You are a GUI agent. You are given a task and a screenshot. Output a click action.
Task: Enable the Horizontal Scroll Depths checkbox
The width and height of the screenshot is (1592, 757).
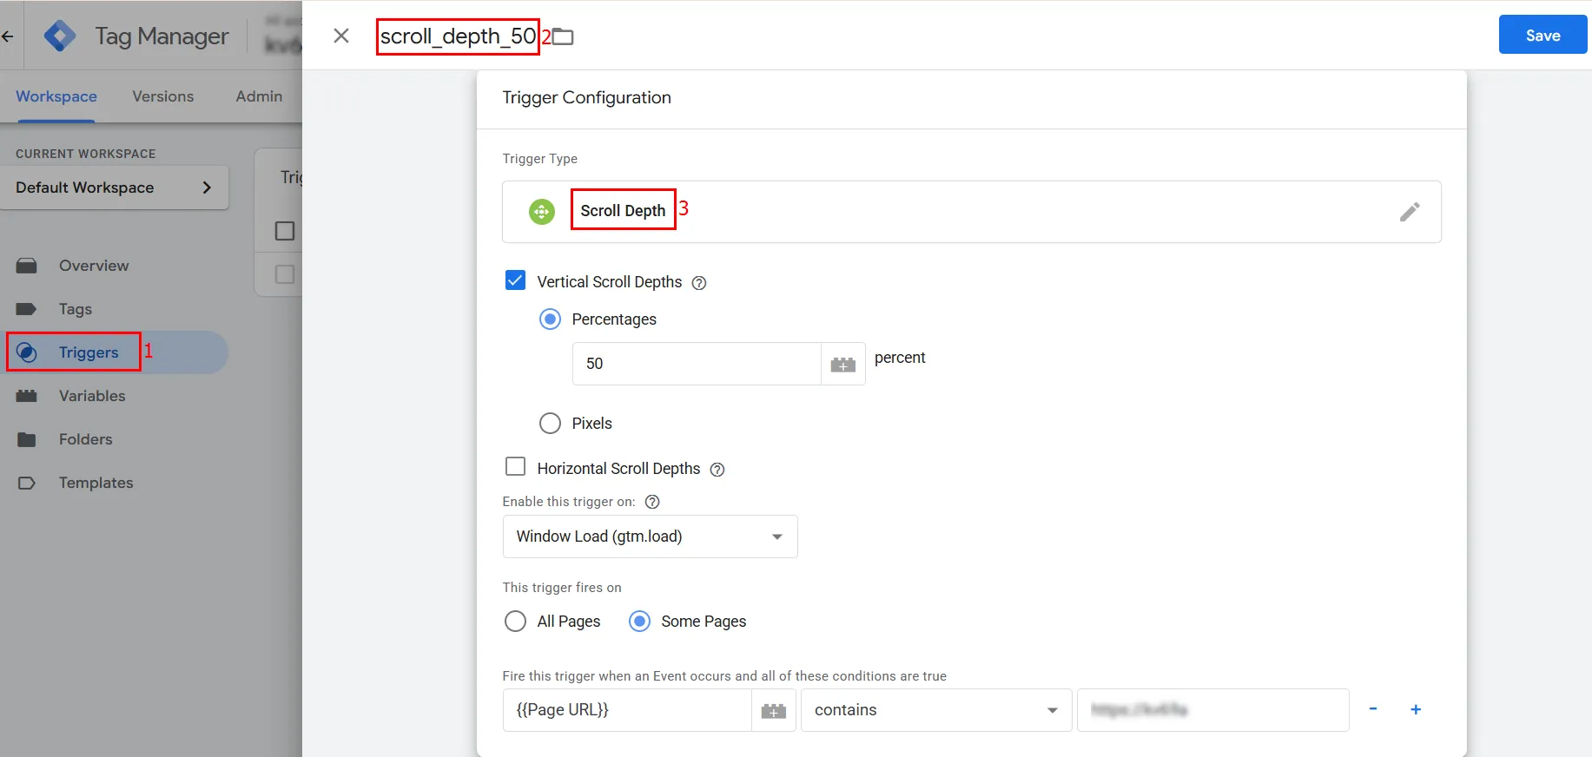pyautogui.click(x=516, y=467)
